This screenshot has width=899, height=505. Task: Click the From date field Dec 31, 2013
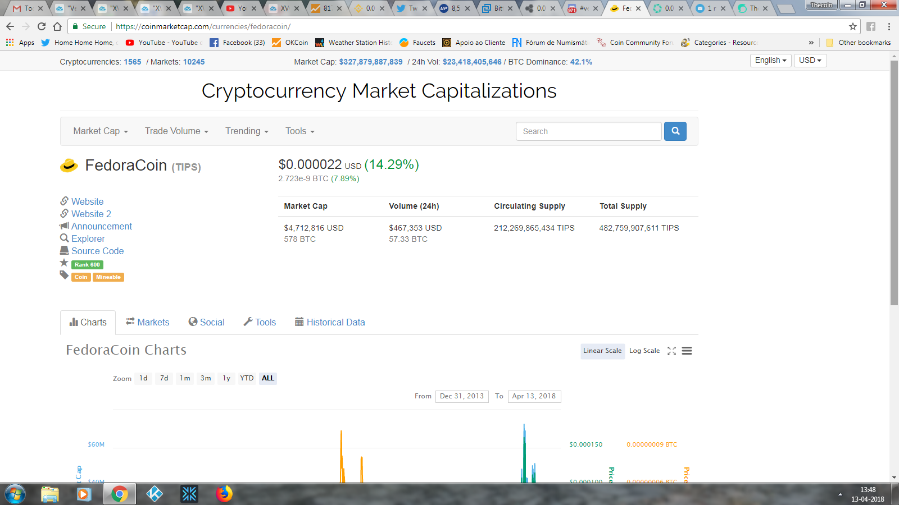[462, 396]
